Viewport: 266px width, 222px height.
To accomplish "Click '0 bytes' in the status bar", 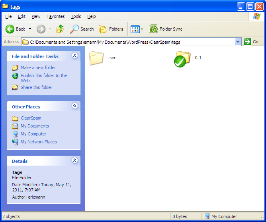I will [x=180, y=216].
